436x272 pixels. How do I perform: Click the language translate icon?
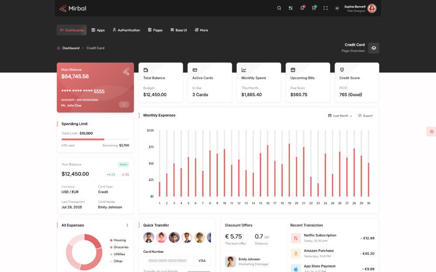291,8
